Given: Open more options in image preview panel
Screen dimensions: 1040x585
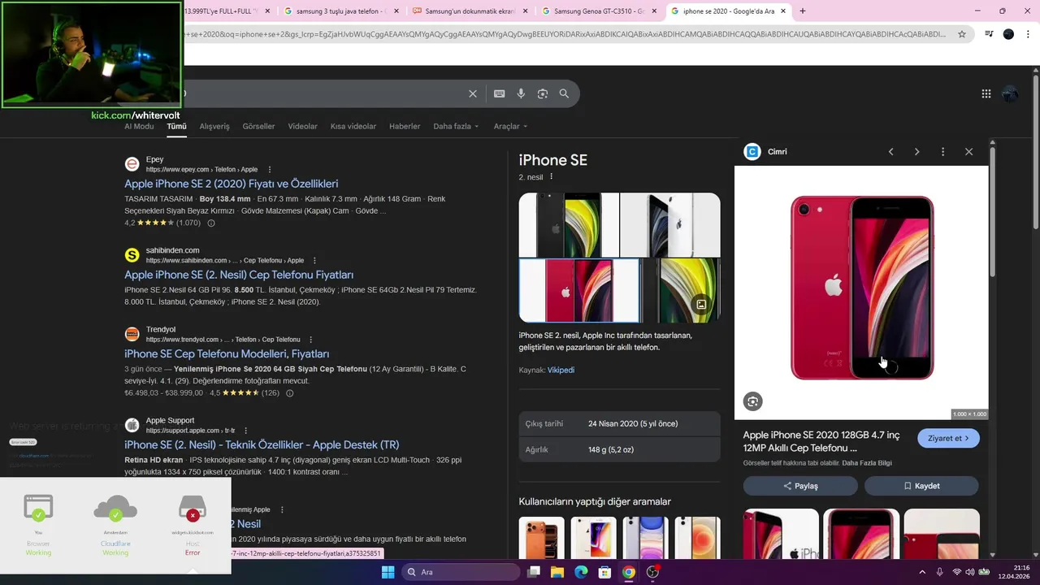Looking at the screenshot, I should coord(942,152).
